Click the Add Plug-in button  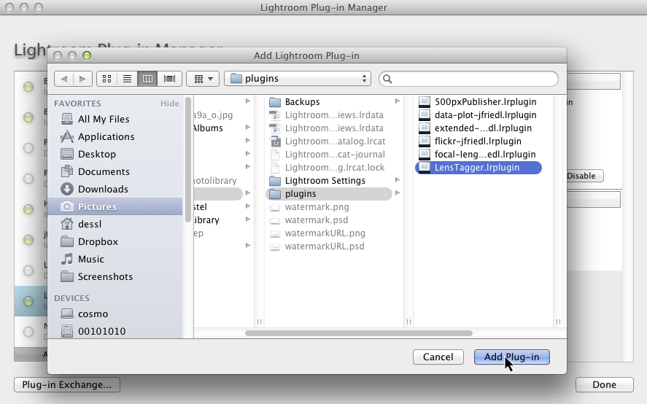[511, 357]
